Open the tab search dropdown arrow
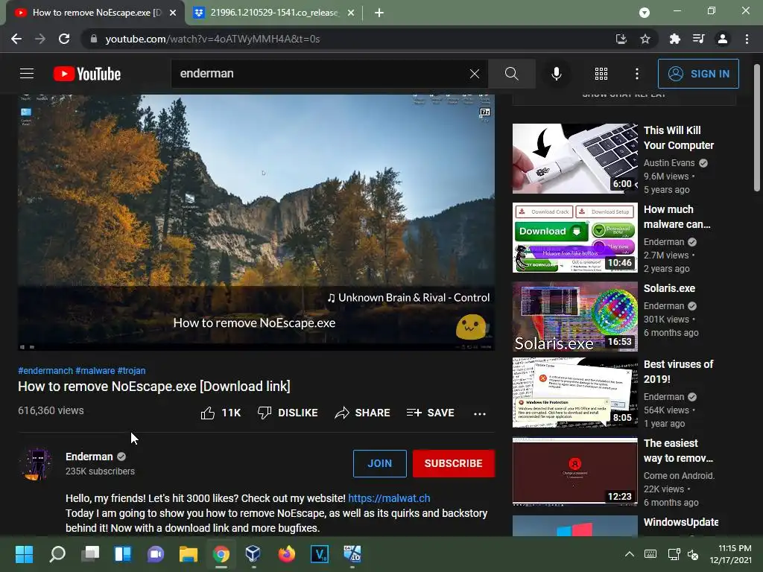Screen dimensions: 763x572 (x=645, y=13)
